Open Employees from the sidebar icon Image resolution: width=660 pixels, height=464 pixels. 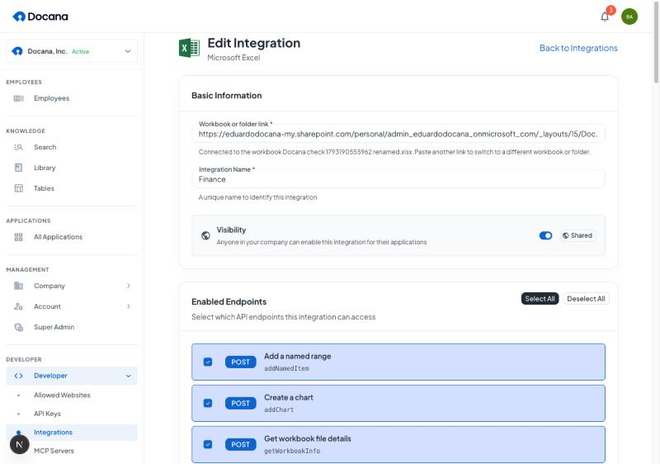click(x=18, y=98)
